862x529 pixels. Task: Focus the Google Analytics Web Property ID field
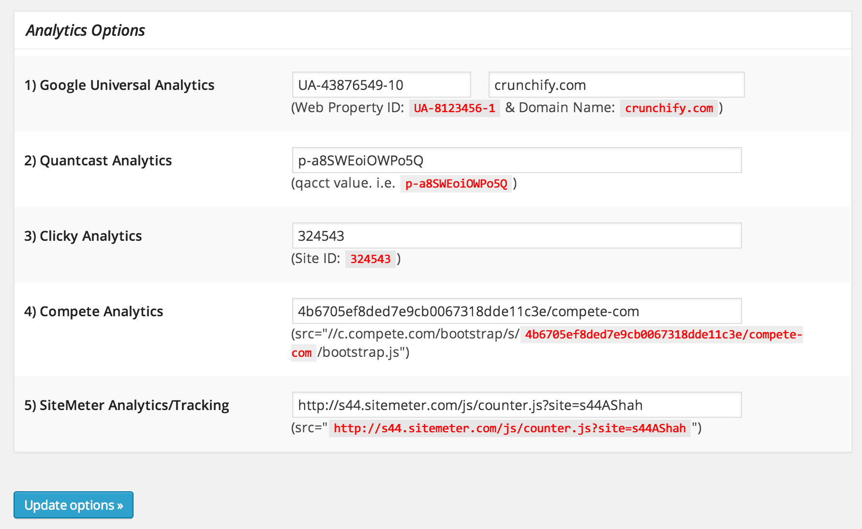[x=382, y=85]
